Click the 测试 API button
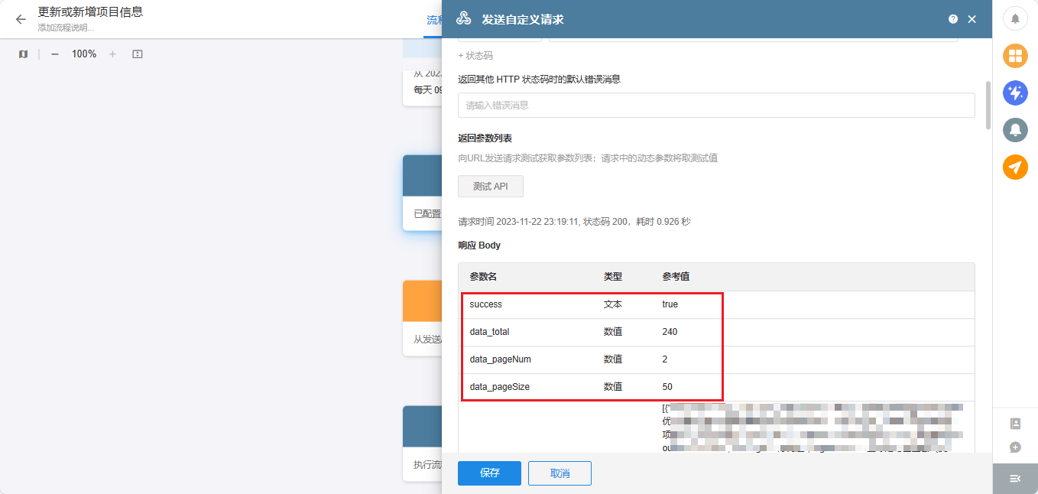This screenshot has height=494, width=1038. [491, 187]
